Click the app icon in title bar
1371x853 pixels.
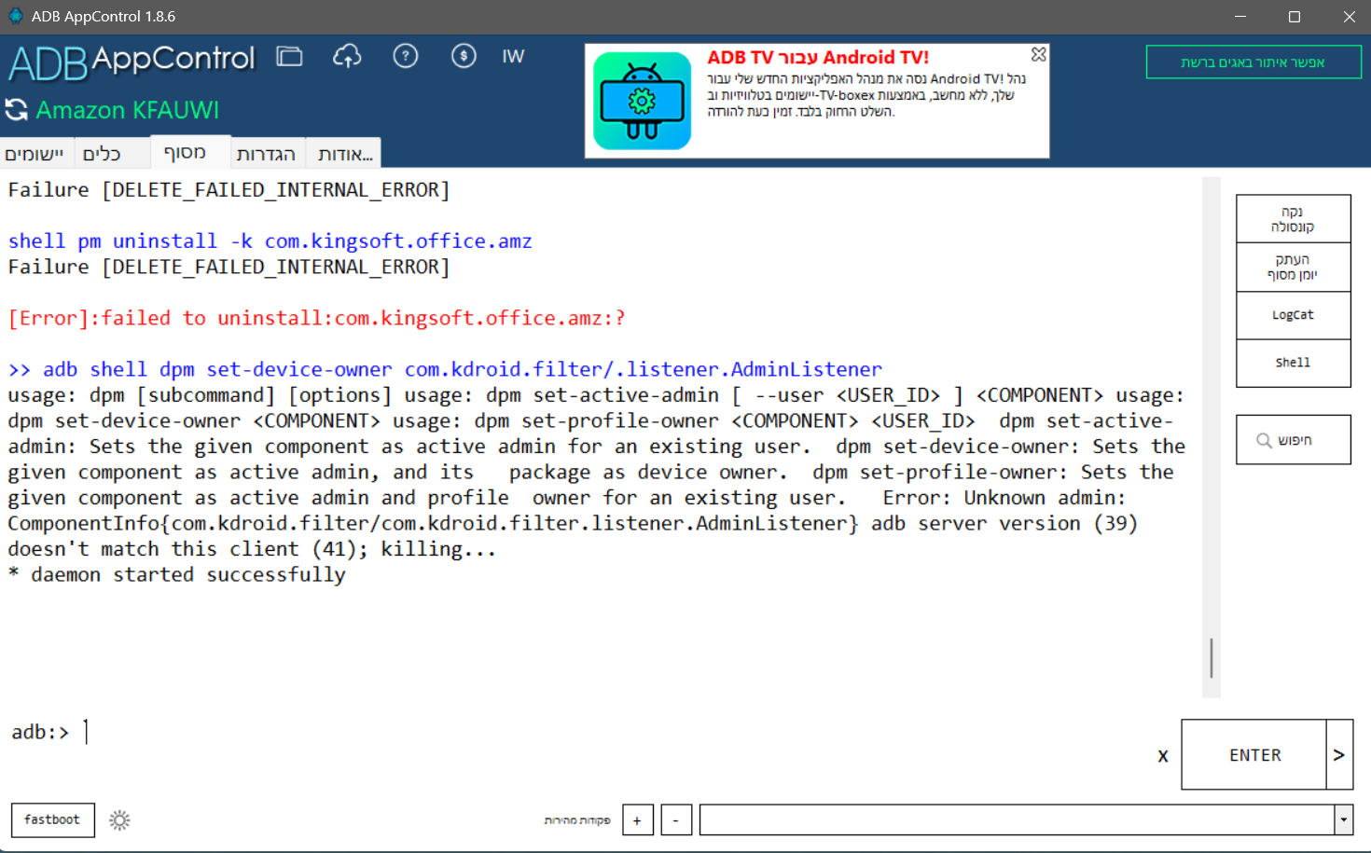pyautogui.click(x=16, y=16)
